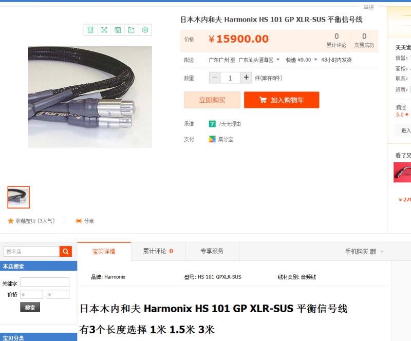Favorite this item via the star icon
The image size is (411, 341).
tap(10, 221)
